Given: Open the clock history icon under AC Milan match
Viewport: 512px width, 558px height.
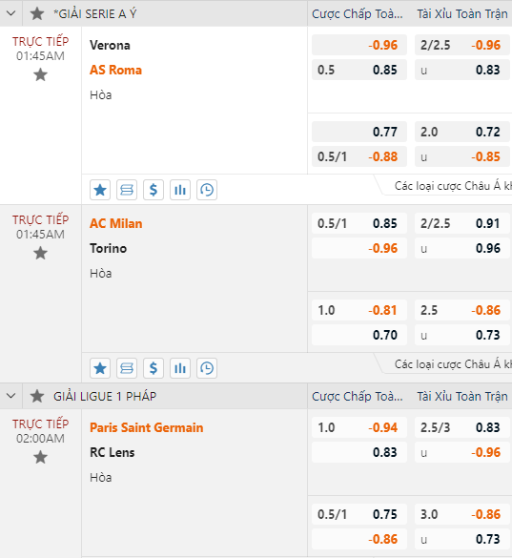Looking at the screenshot, I should [x=207, y=368].
